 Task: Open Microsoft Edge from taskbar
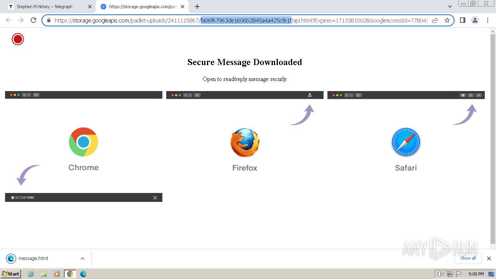(83, 274)
